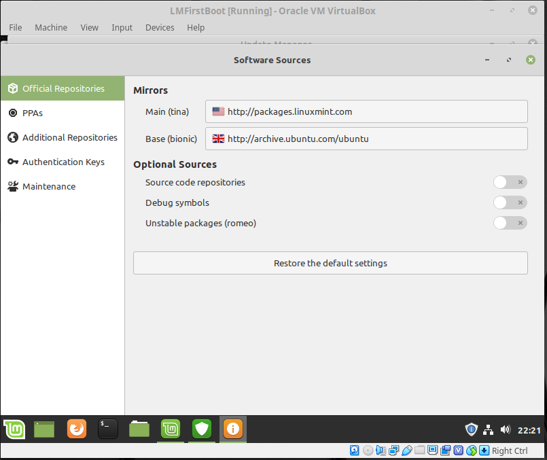The width and height of the screenshot is (547, 460).
Task: Switch to the Mint Welcome taskbar window
Action: click(171, 429)
